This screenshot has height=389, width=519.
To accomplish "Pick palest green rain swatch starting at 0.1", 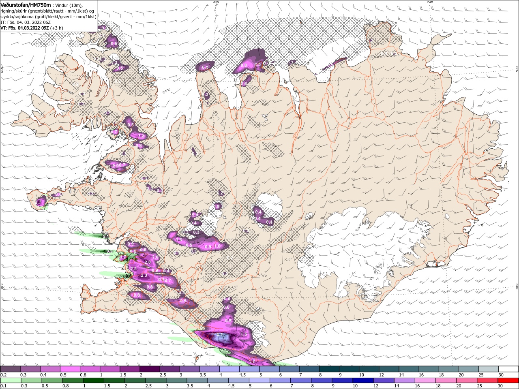I will (x=11, y=380).
